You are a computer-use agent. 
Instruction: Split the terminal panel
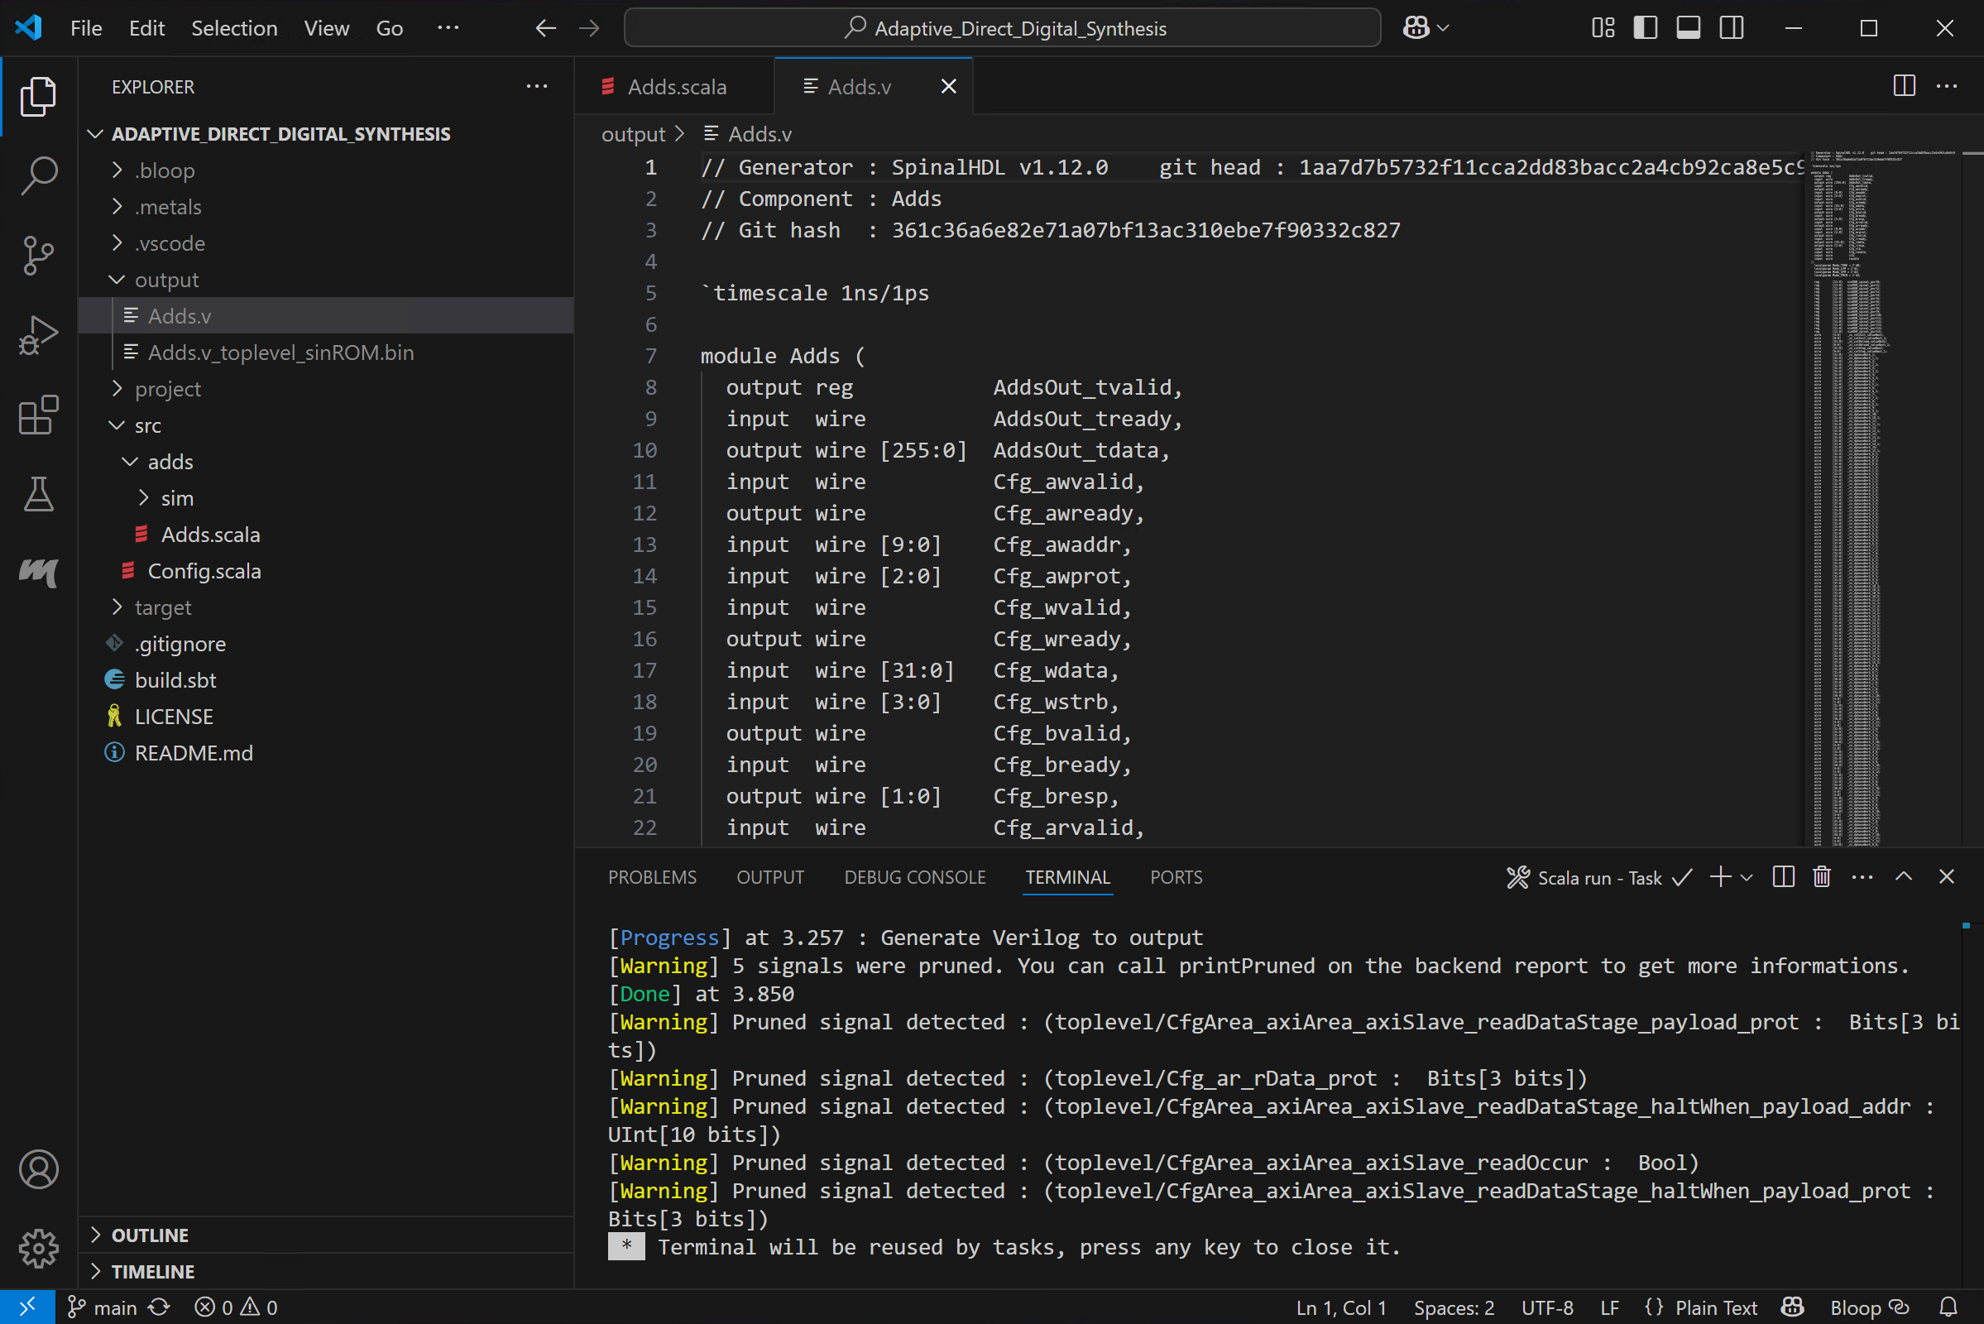[x=1783, y=877]
